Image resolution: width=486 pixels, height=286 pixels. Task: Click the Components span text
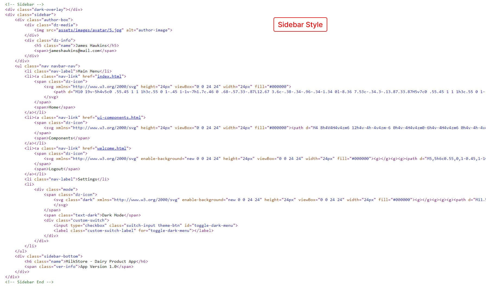coord(61,138)
